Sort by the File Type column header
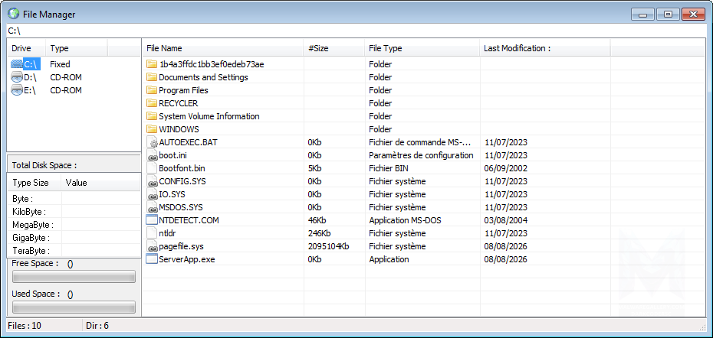The image size is (713, 338). click(422, 48)
